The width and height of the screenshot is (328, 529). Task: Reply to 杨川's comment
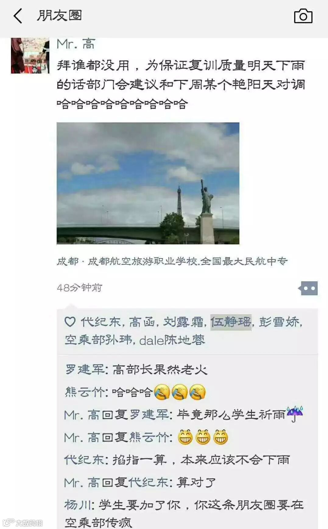(184, 514)
